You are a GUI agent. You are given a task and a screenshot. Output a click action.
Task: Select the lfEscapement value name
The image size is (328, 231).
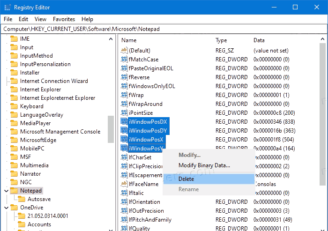point(145,175)
